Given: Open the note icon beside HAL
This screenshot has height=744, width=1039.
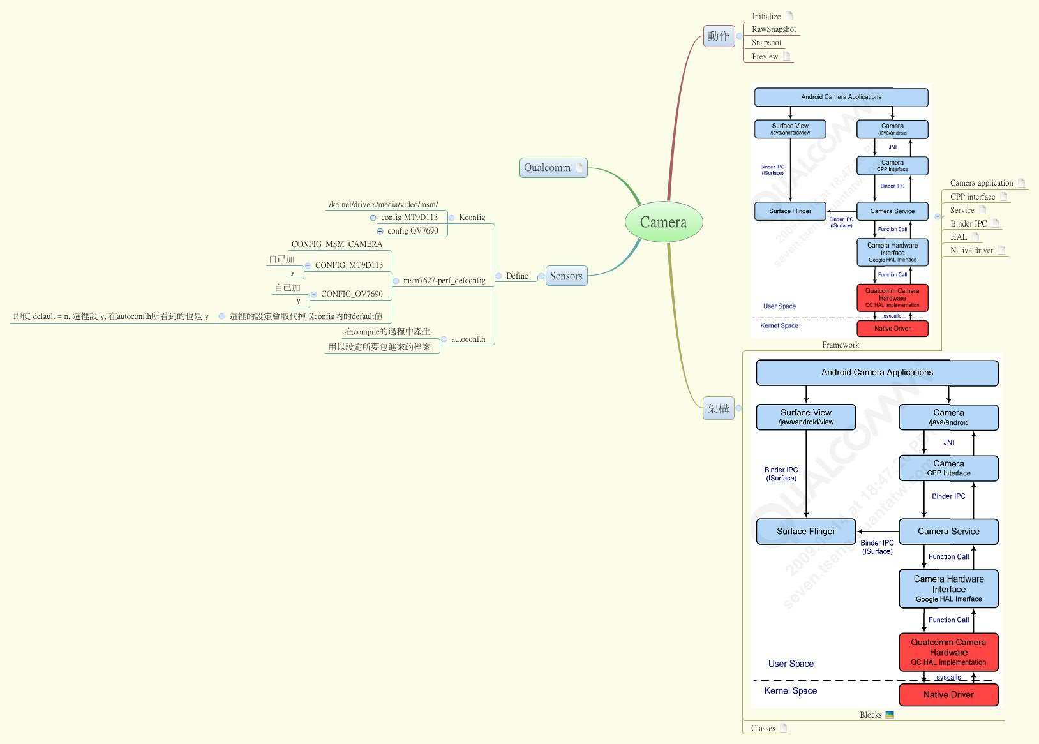Looking at the screenshot, I should pos(975,237).
